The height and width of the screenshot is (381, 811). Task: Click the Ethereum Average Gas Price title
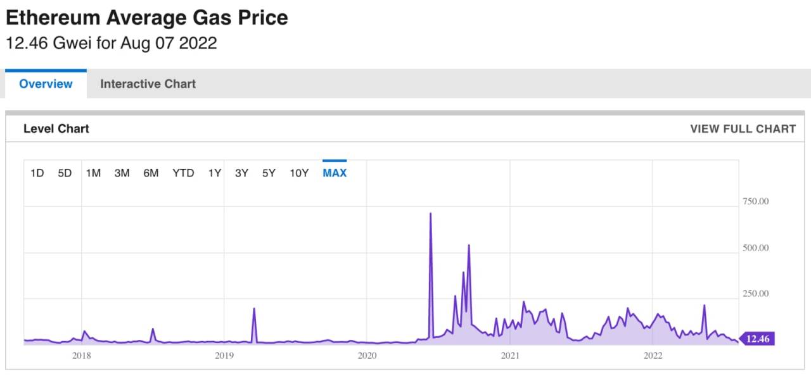[x=146, y=17]
